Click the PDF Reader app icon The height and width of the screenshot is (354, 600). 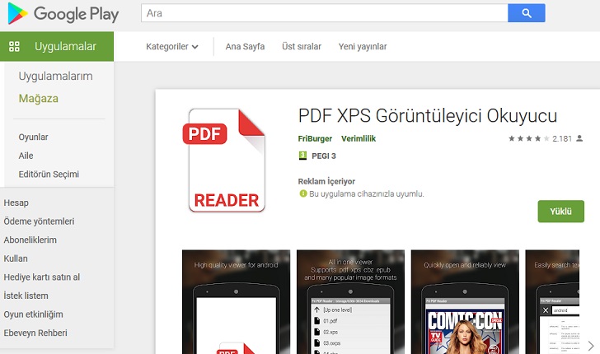[x=224, y=161]
